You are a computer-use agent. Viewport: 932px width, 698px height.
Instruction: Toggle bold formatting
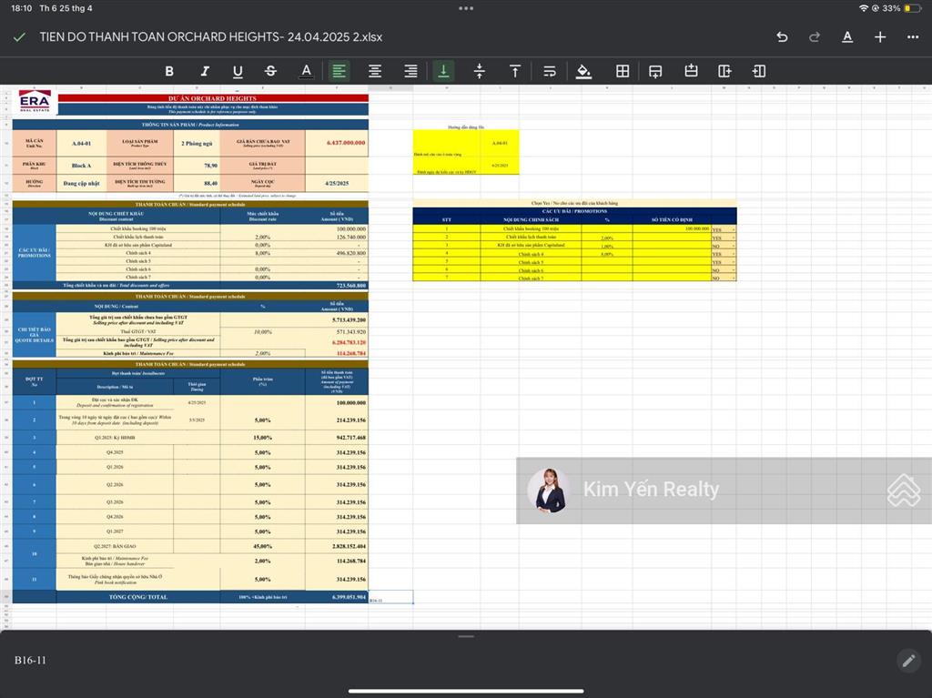169,71
